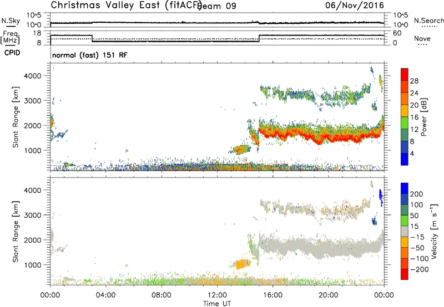The height and width of the screenshot is (307, 444).
Task: Select the teal 50–100 velocity swatch
Action: (405, 210)
